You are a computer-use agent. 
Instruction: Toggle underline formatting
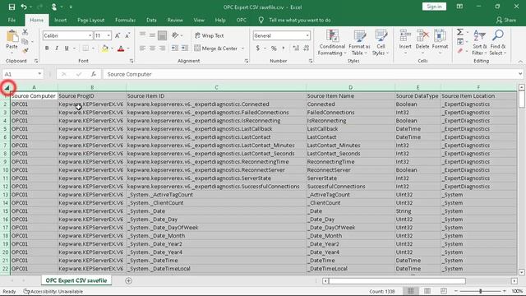tap(67, 49)
